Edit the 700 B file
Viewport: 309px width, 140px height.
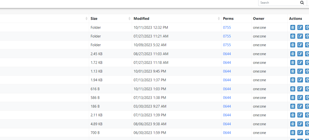click(300, 133)
